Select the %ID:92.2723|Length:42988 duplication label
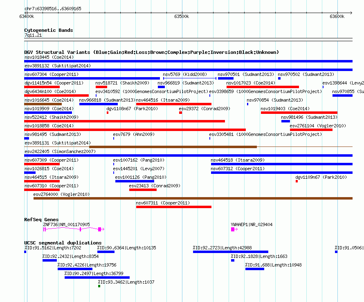 click(222, 248)
